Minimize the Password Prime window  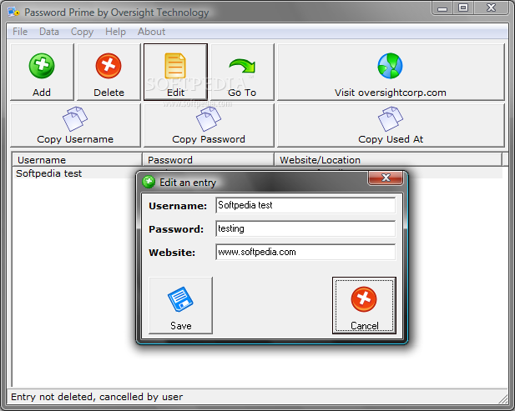[442, 8]
